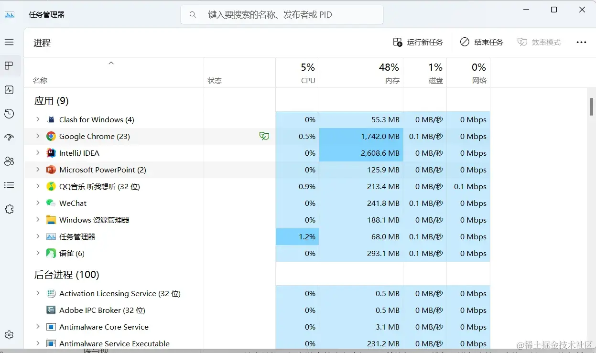Expand the Google Chrome process group
Viewport: 596px width, 353px height.
click(38, 136)
